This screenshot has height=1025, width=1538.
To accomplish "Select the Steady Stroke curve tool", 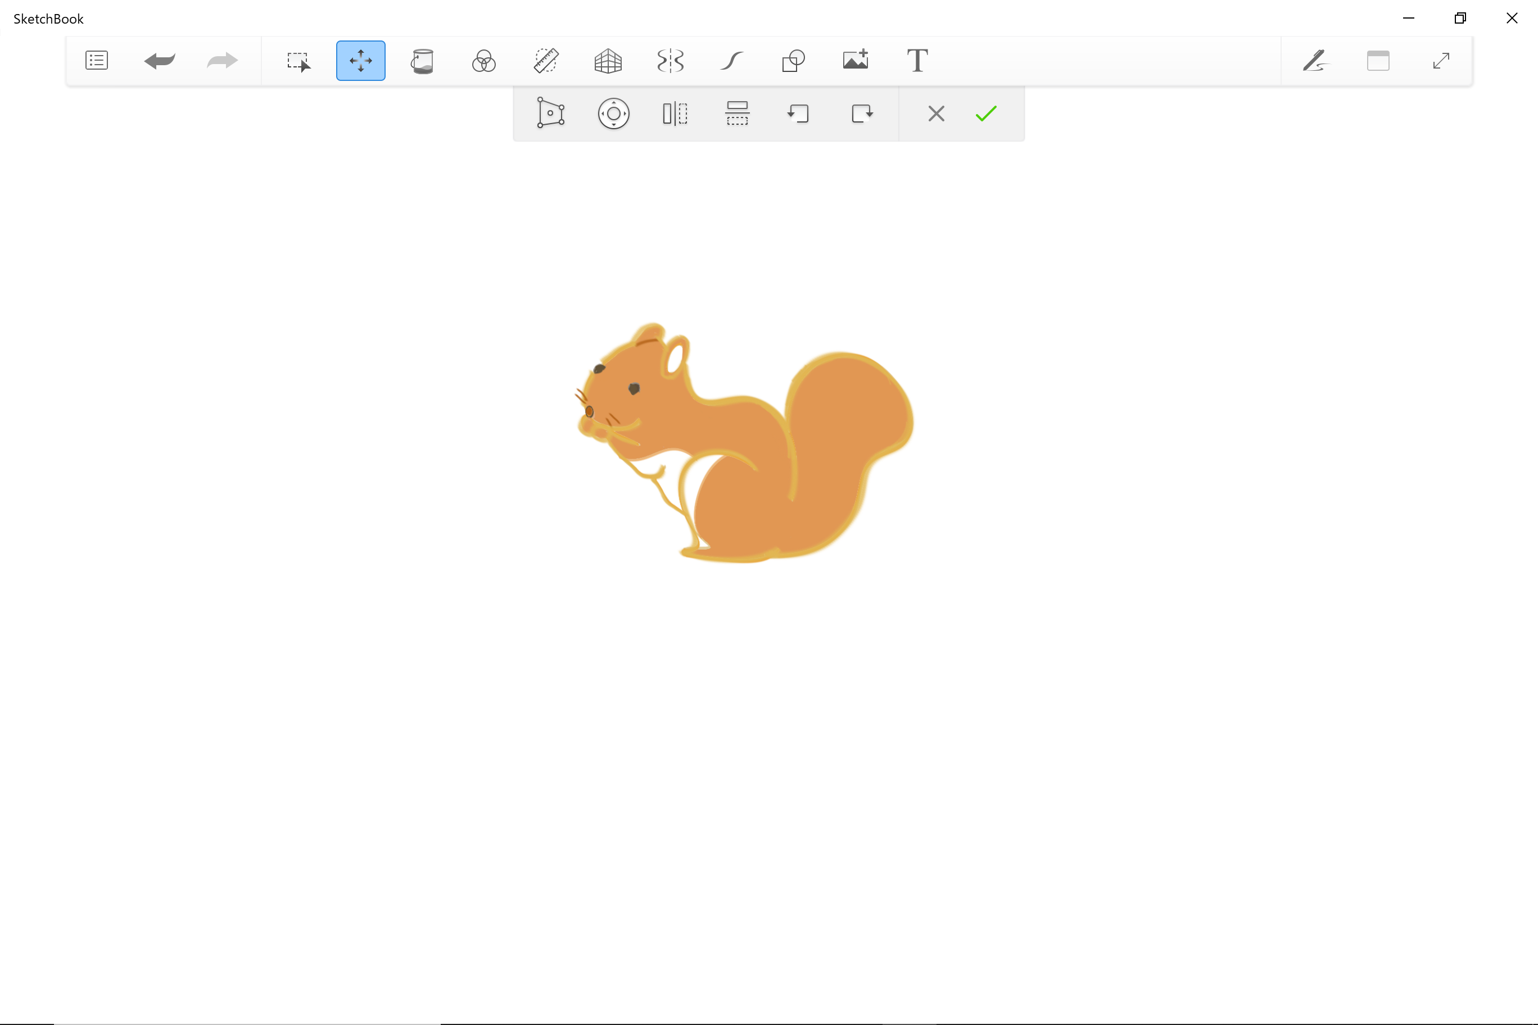I will point(732,61).
